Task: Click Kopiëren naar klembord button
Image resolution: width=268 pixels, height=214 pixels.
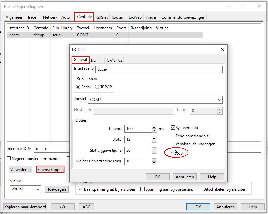Action: (x=25, y=207)
